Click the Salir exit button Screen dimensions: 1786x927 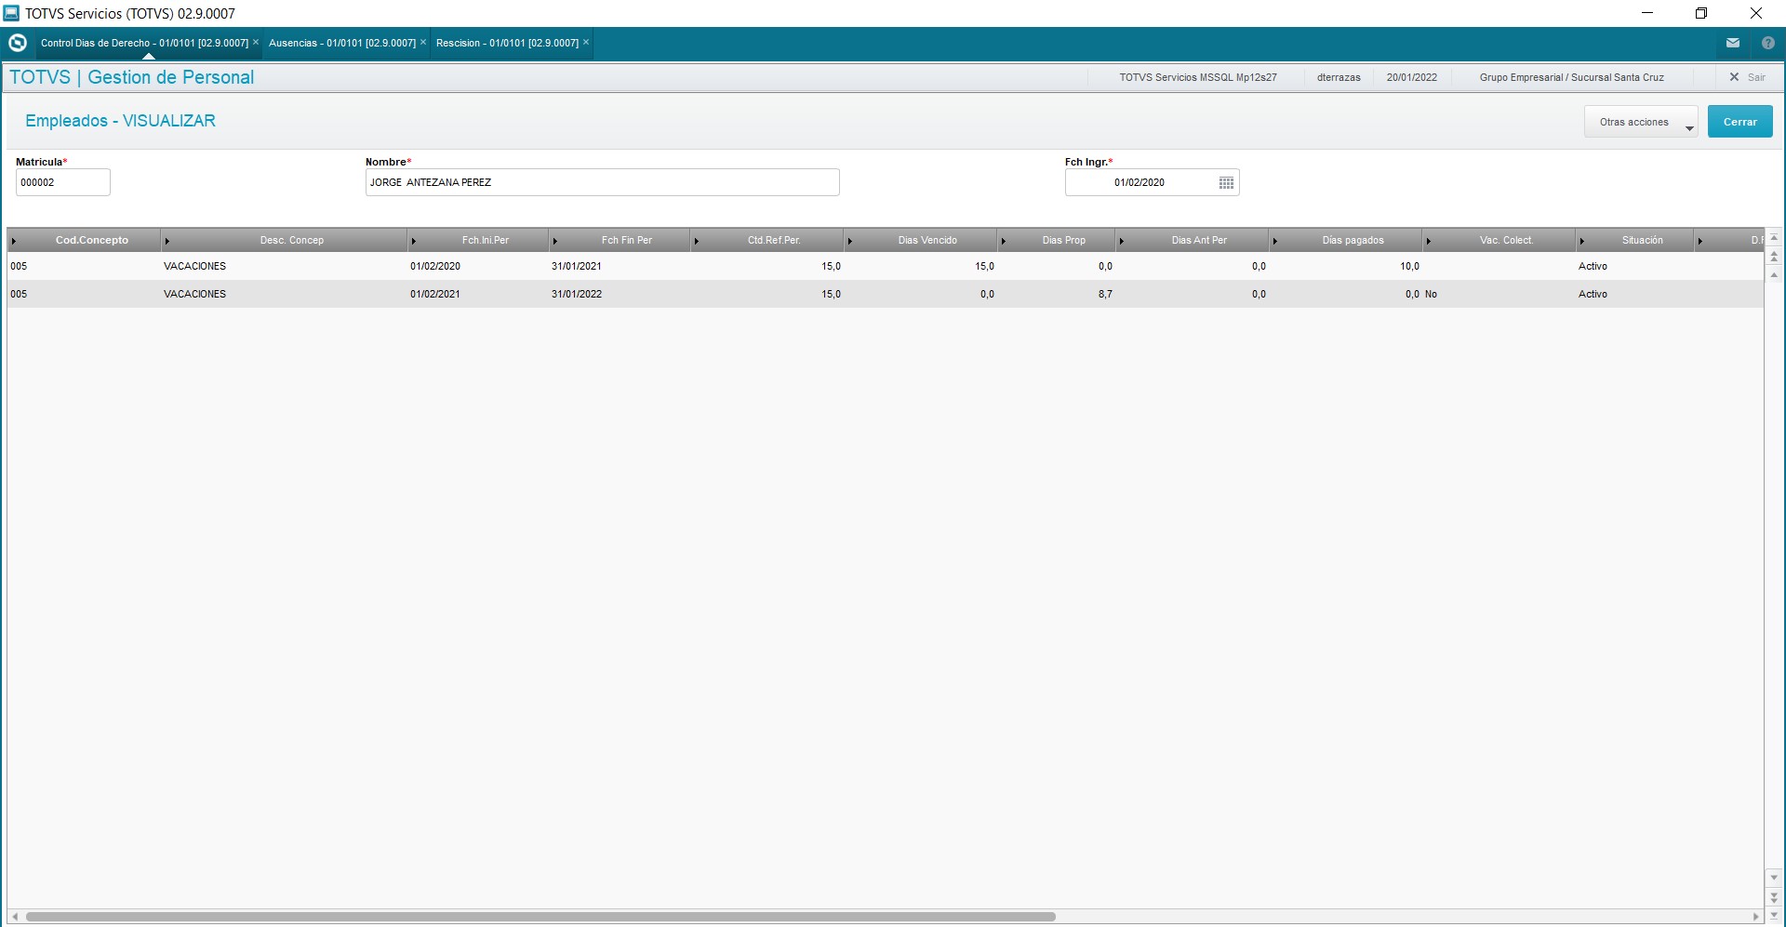tap(1747, 77)
